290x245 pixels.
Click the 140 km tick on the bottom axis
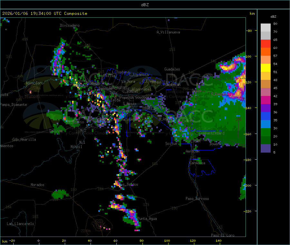click(218, 241)
